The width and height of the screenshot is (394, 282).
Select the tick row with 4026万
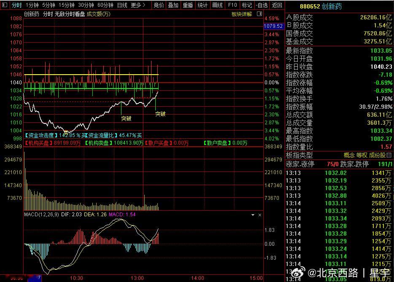[338, 196]
